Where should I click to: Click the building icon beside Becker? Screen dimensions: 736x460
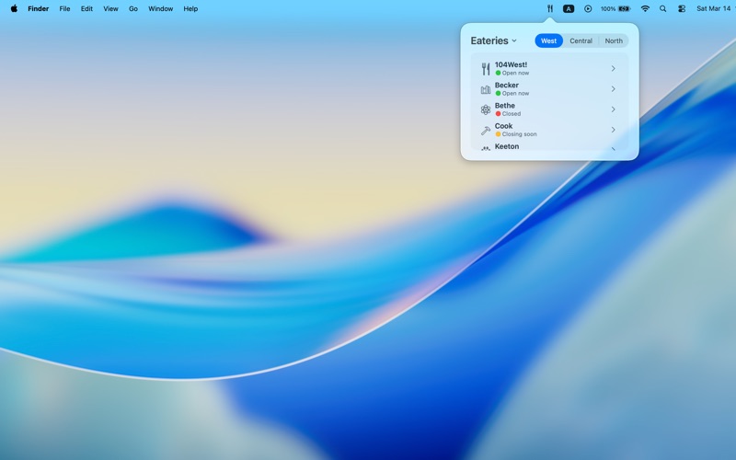(x=486, y=89)
